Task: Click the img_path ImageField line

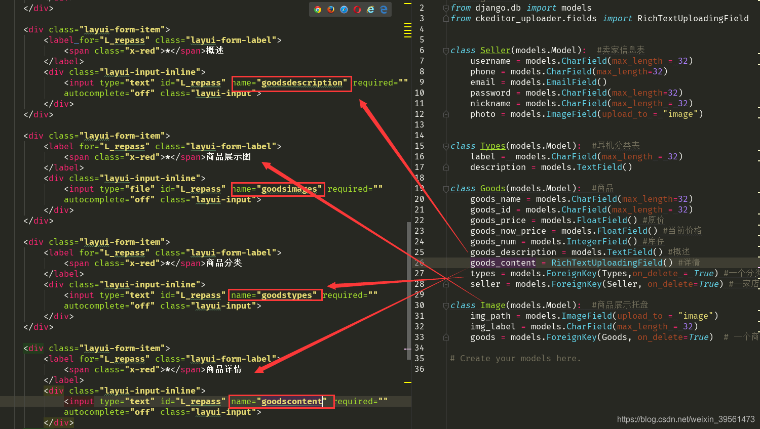Action: pos(594,316)
